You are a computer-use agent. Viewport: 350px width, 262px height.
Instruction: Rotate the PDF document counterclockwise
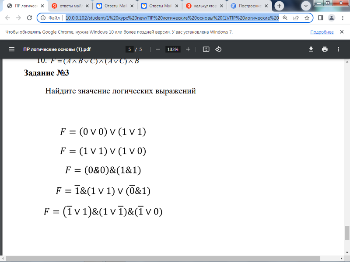(218, 49)
